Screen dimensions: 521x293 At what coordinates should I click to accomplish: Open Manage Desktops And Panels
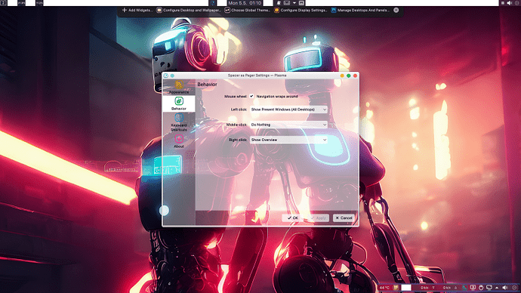[x=360, y=11]
